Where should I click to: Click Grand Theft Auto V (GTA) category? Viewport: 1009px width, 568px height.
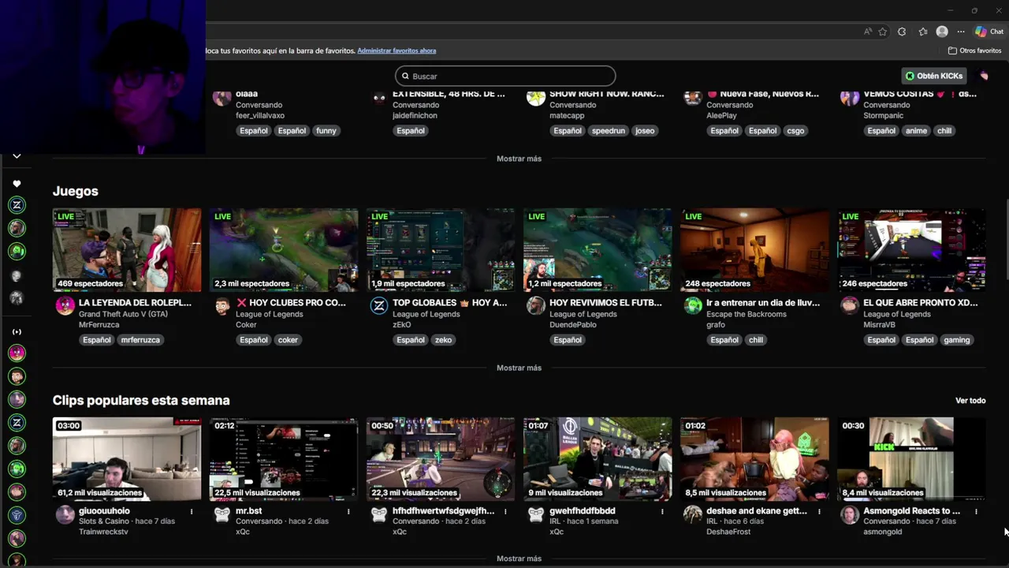[123, 314]
